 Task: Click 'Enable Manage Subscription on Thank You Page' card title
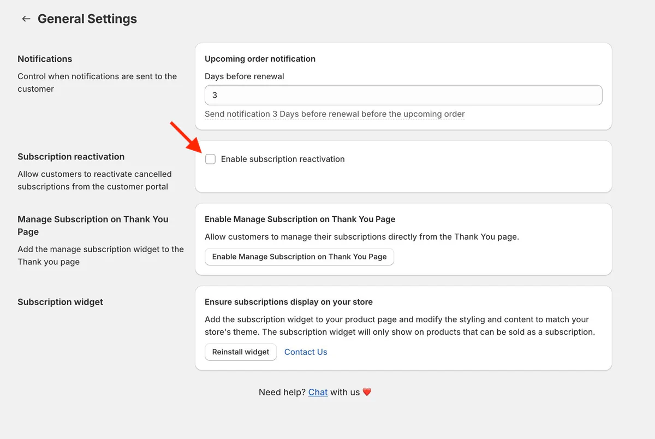(300, 219)
